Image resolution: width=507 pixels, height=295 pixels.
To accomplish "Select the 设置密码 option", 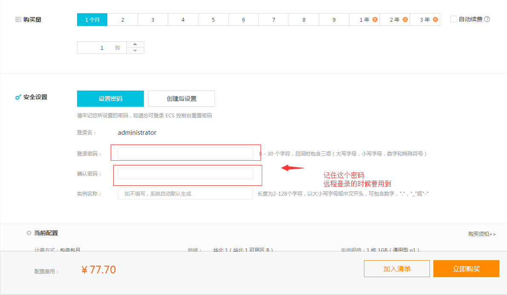I will click(x=110, y=98).
